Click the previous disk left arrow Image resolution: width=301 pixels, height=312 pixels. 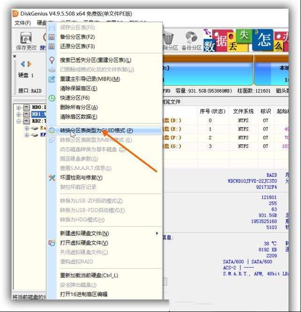click(23, 64)
